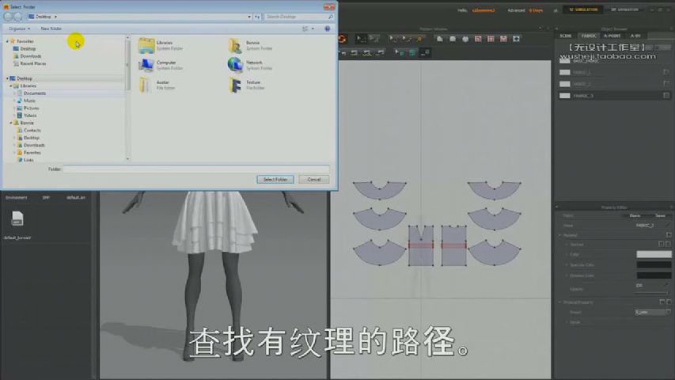Click the first red grid icon in Pattern toolbar
The width and height of the screenshot is (675, 380).
[478, 39]
